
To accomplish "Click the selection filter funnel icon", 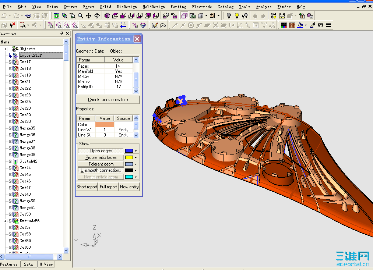I will 143,25.
